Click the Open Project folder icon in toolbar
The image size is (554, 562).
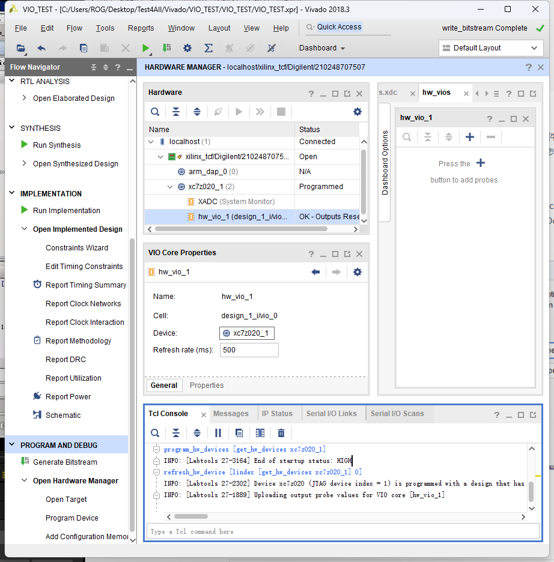tap(21, 48)
